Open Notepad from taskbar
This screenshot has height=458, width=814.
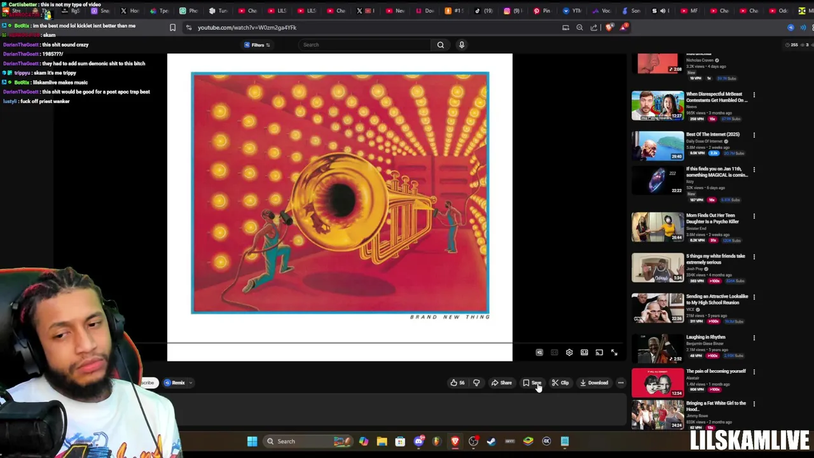click(x=565, y=441)
